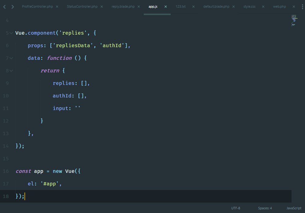
Task: Click line number 16 in gutter
Action: coord(6,171)
